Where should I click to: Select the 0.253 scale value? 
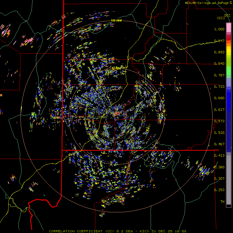tap(219, 190)
